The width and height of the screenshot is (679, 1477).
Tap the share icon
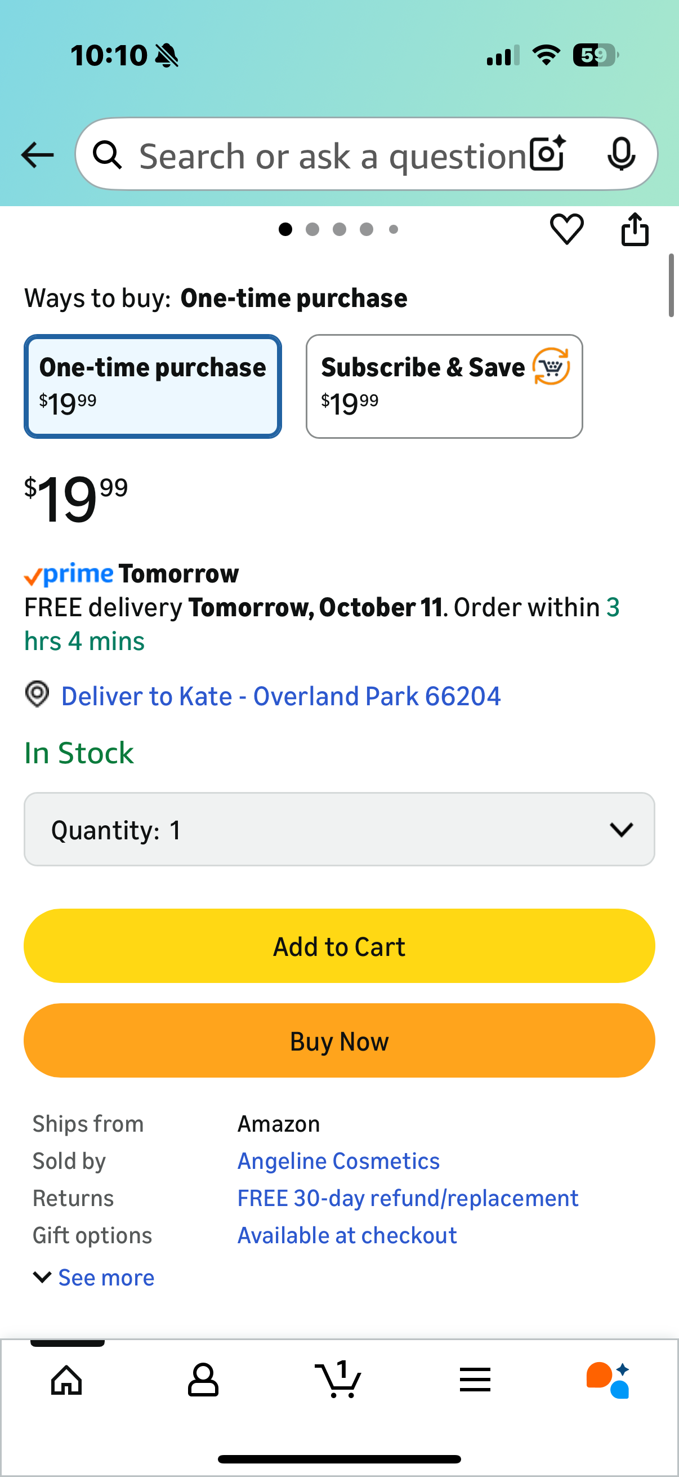tap(635, 229)
